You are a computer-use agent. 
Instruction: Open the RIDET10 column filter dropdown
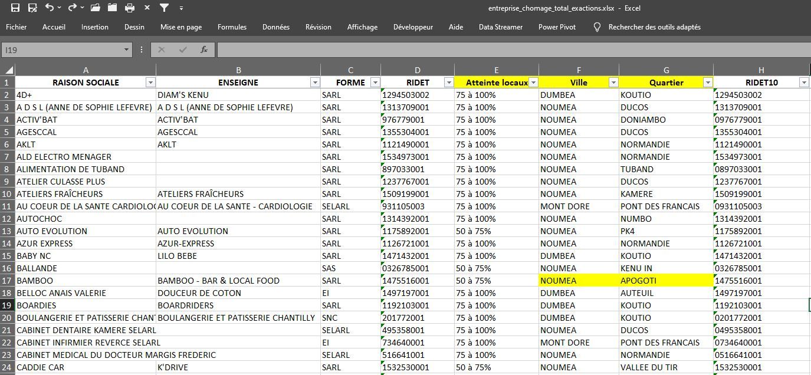(804, 83)
